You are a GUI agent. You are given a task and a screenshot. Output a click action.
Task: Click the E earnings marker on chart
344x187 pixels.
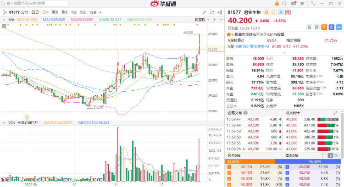(27, 117)
